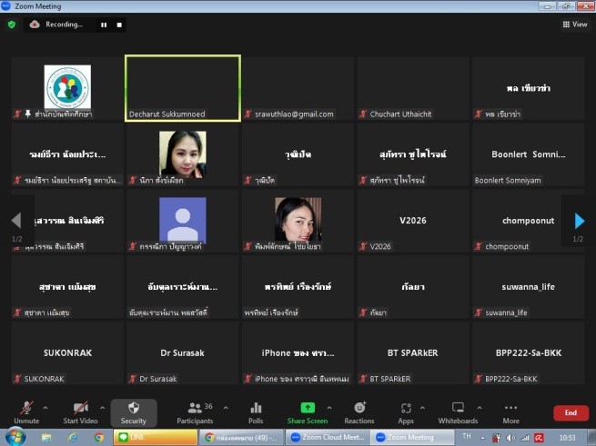The image size is (596, 446).
Task: Open the Apps icon in toolbar
Action: point(406,409)
